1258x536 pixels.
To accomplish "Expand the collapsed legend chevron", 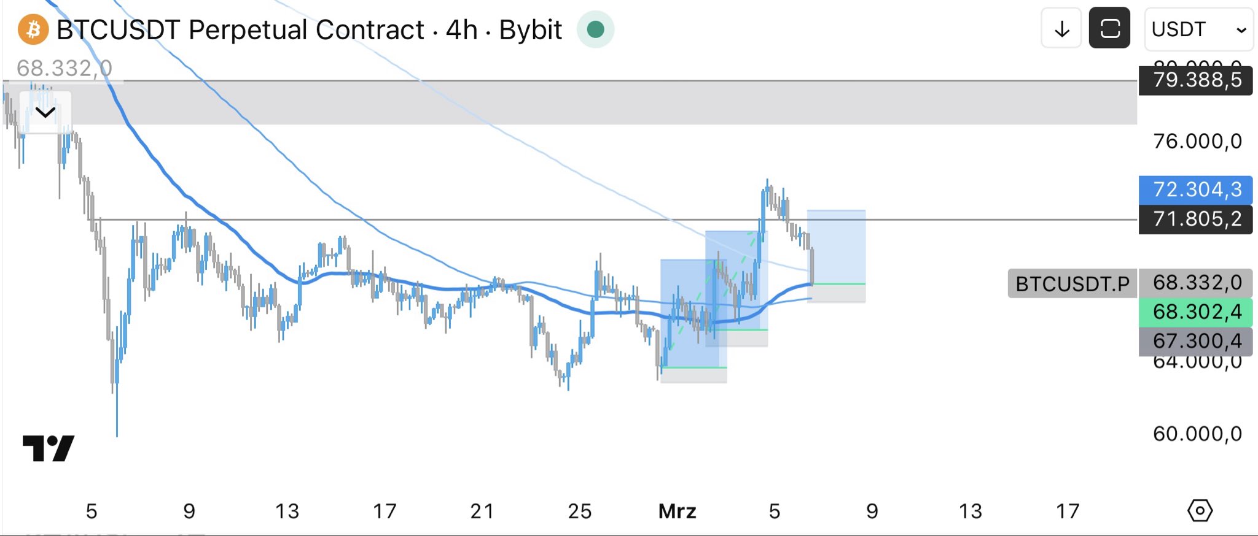I will coord(45,112).
